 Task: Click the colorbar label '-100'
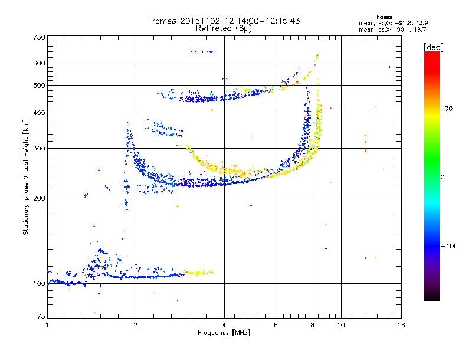(449, 246)
